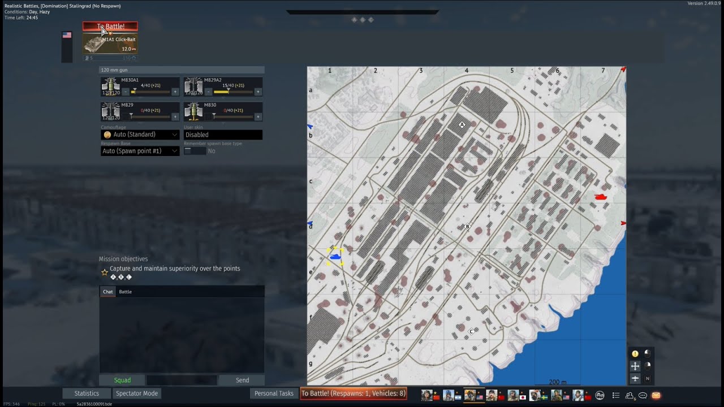Click the four-arrow map pan icon
The width and height of the screenshot is (724, 407).
635,366
